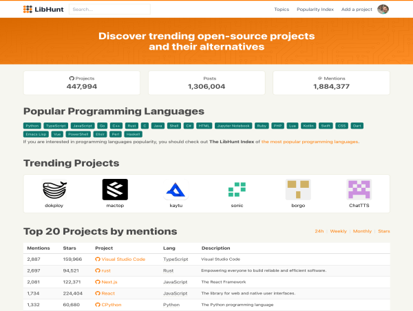Select the Emacs Lisp language tag
This screenshot has width=413, height=311.
coord(36,134)
